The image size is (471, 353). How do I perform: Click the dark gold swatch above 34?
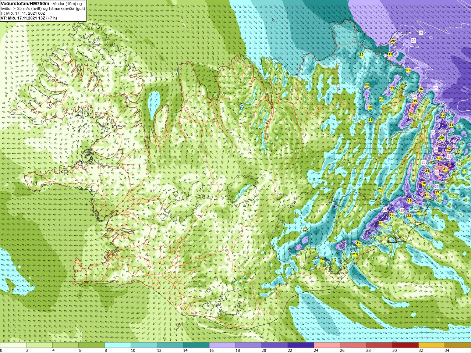[457, 345]
